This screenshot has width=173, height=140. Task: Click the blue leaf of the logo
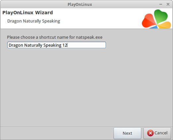[x=154, y=27]
